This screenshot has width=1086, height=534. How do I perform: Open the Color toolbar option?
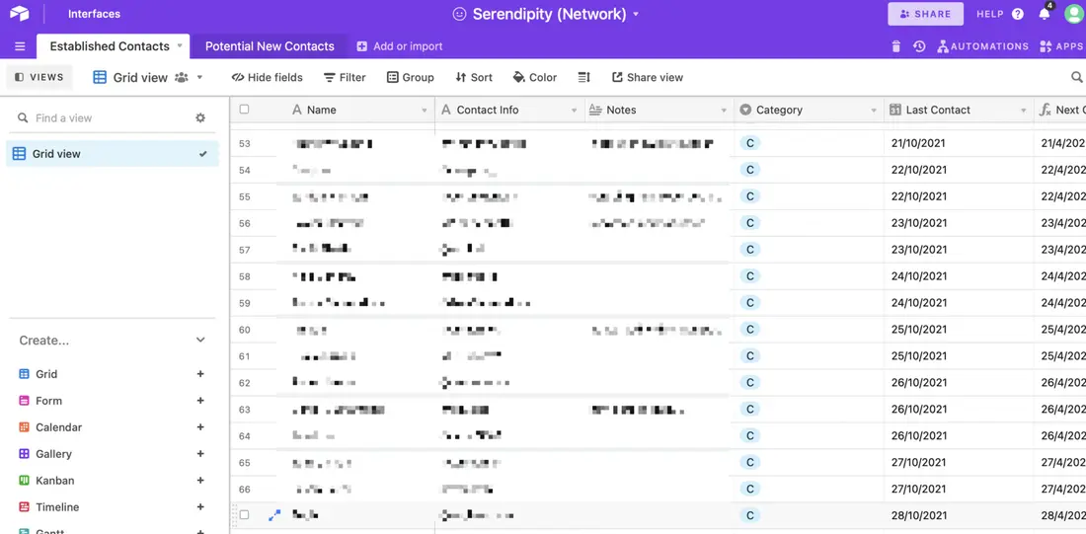[535, 78]
